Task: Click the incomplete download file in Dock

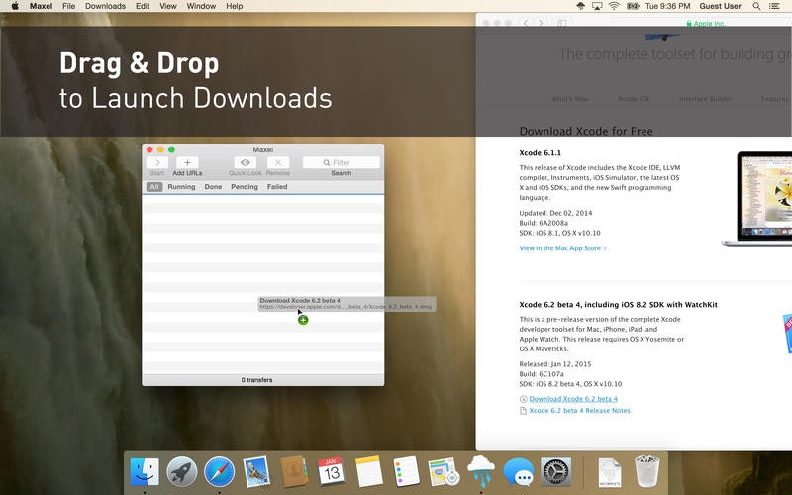Action: pos(610,472)
